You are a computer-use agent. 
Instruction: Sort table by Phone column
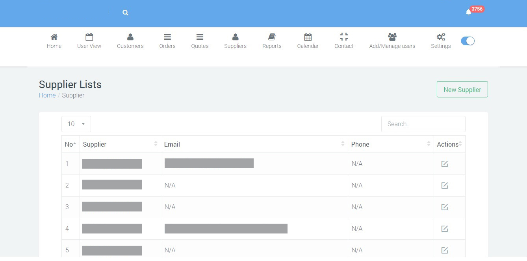tap(391, 144)
